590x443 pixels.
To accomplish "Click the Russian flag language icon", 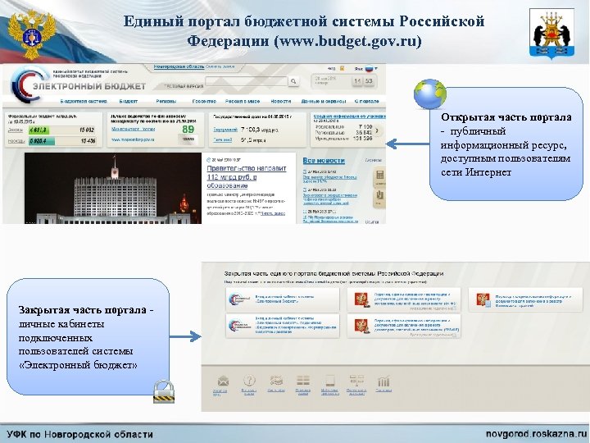I will 369,69.
